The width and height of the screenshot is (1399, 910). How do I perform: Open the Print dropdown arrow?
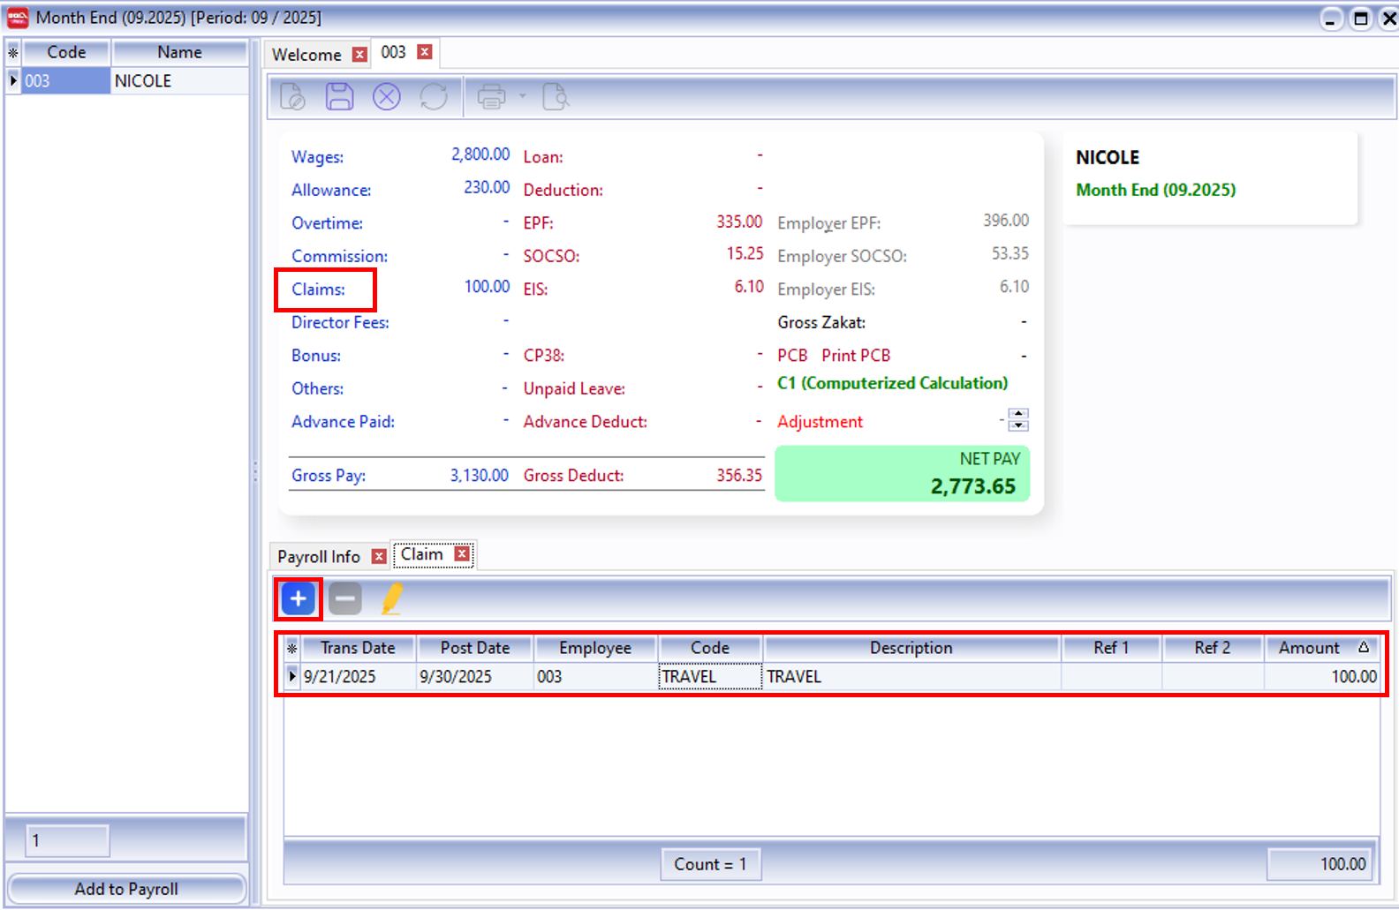(x=522, y=96)
